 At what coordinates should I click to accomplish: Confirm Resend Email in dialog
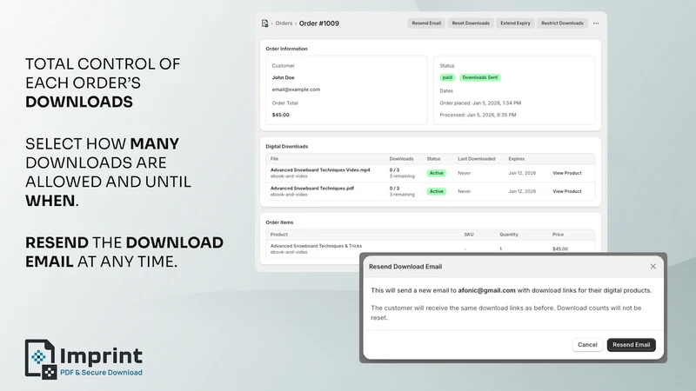(x=632, y=344)
